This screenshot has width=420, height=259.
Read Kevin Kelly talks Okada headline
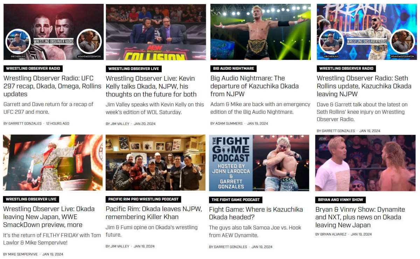tap(151, 86)
